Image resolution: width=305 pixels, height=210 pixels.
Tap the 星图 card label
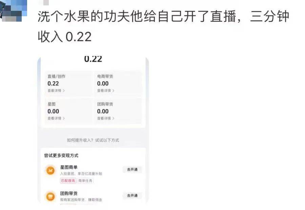coord(52,104)
